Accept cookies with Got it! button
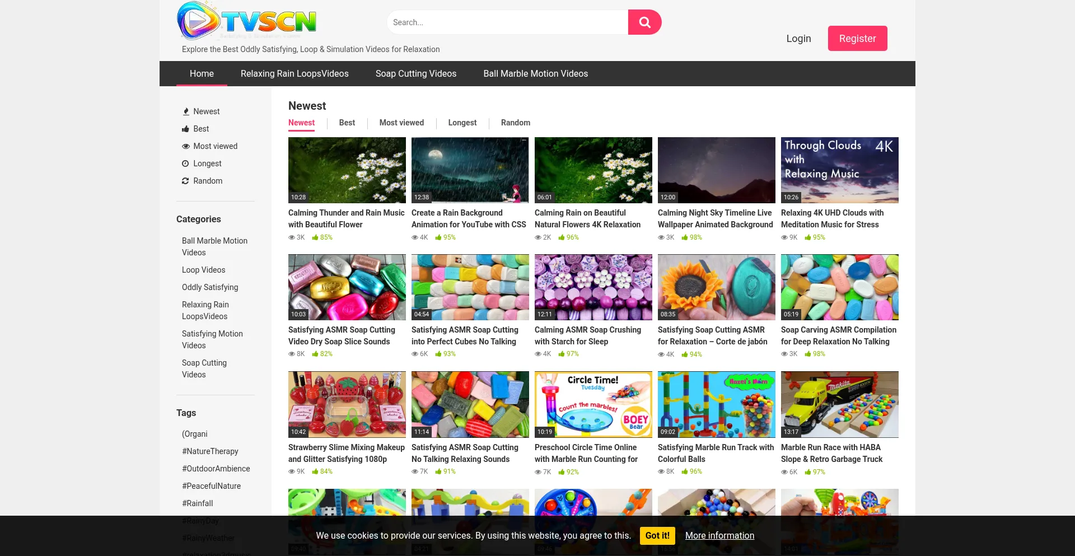Screen dimensions: 1075x556 tap(657, 535)
